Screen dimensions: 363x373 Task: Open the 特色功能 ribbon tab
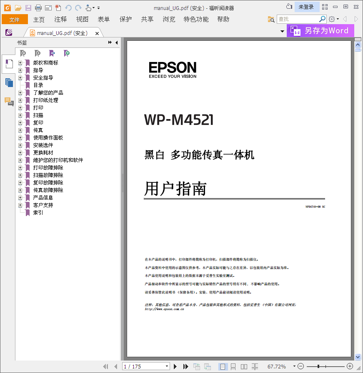pyautogui.click(x=196, y=19)
